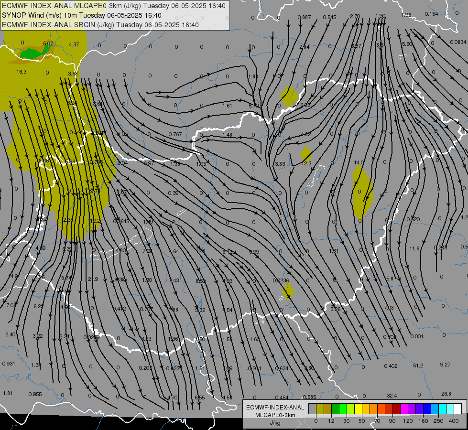Click the legend scale label 90
The width and height of the screenshot is (468, 430).
coord(392,421)
